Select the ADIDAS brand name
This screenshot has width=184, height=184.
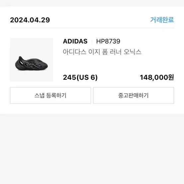pos(75,41)
